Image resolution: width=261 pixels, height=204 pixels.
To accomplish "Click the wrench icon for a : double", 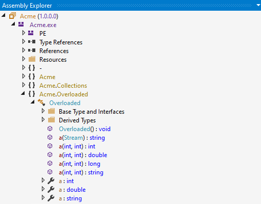I will coord(51,189).
